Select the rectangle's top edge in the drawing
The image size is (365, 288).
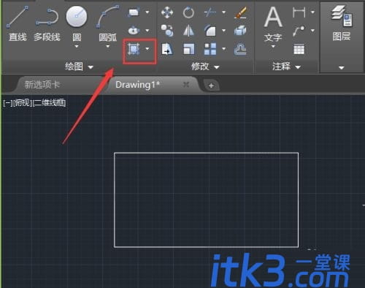tap(206, 153)
